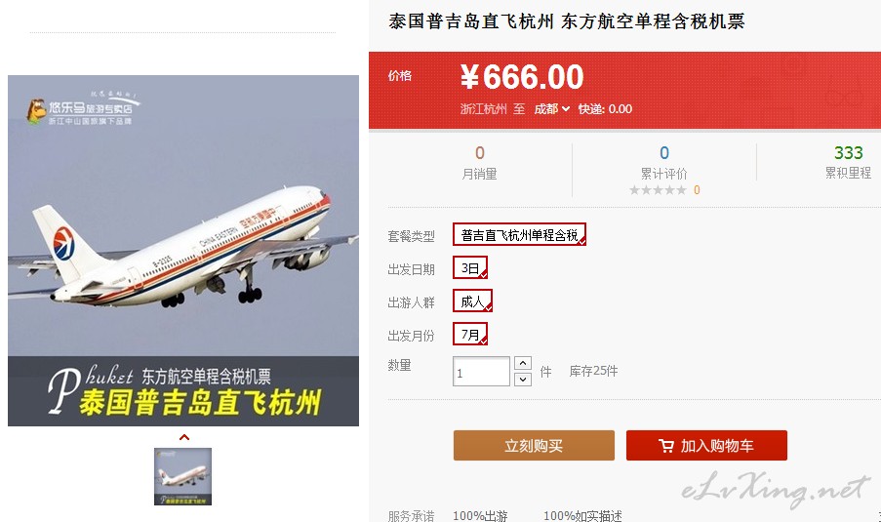Open the 成都 destination dropdown

(x=552, y=109)
